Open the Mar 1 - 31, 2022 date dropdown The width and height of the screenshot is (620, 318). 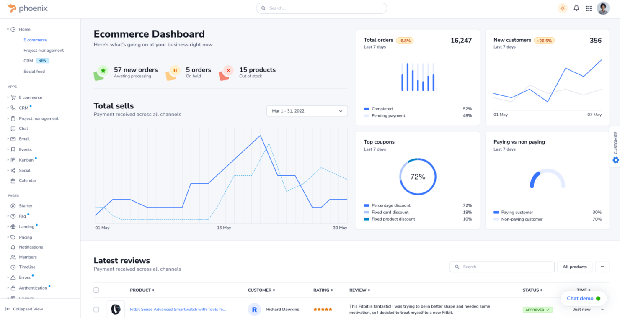tap(307, 111)
